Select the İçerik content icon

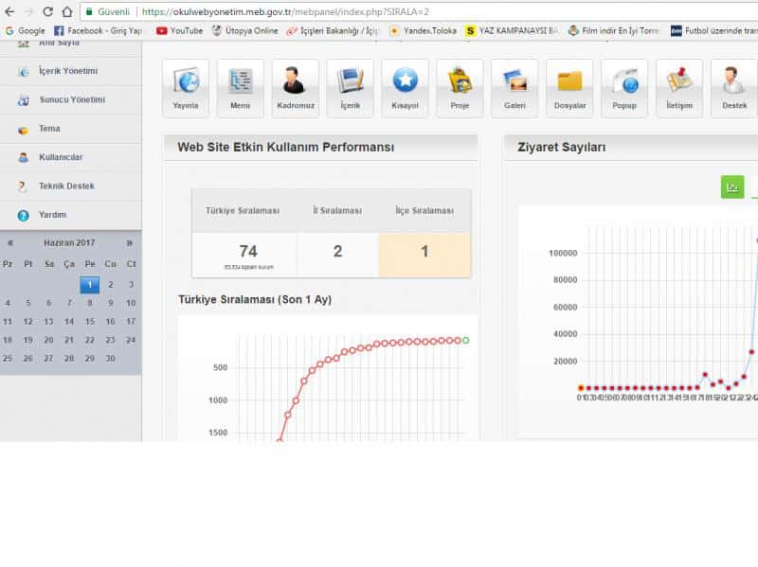(351, 87)
